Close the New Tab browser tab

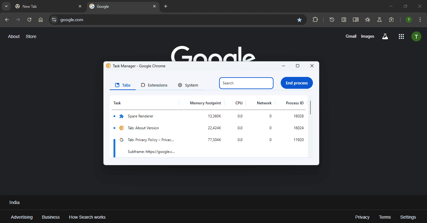(80, 6)
